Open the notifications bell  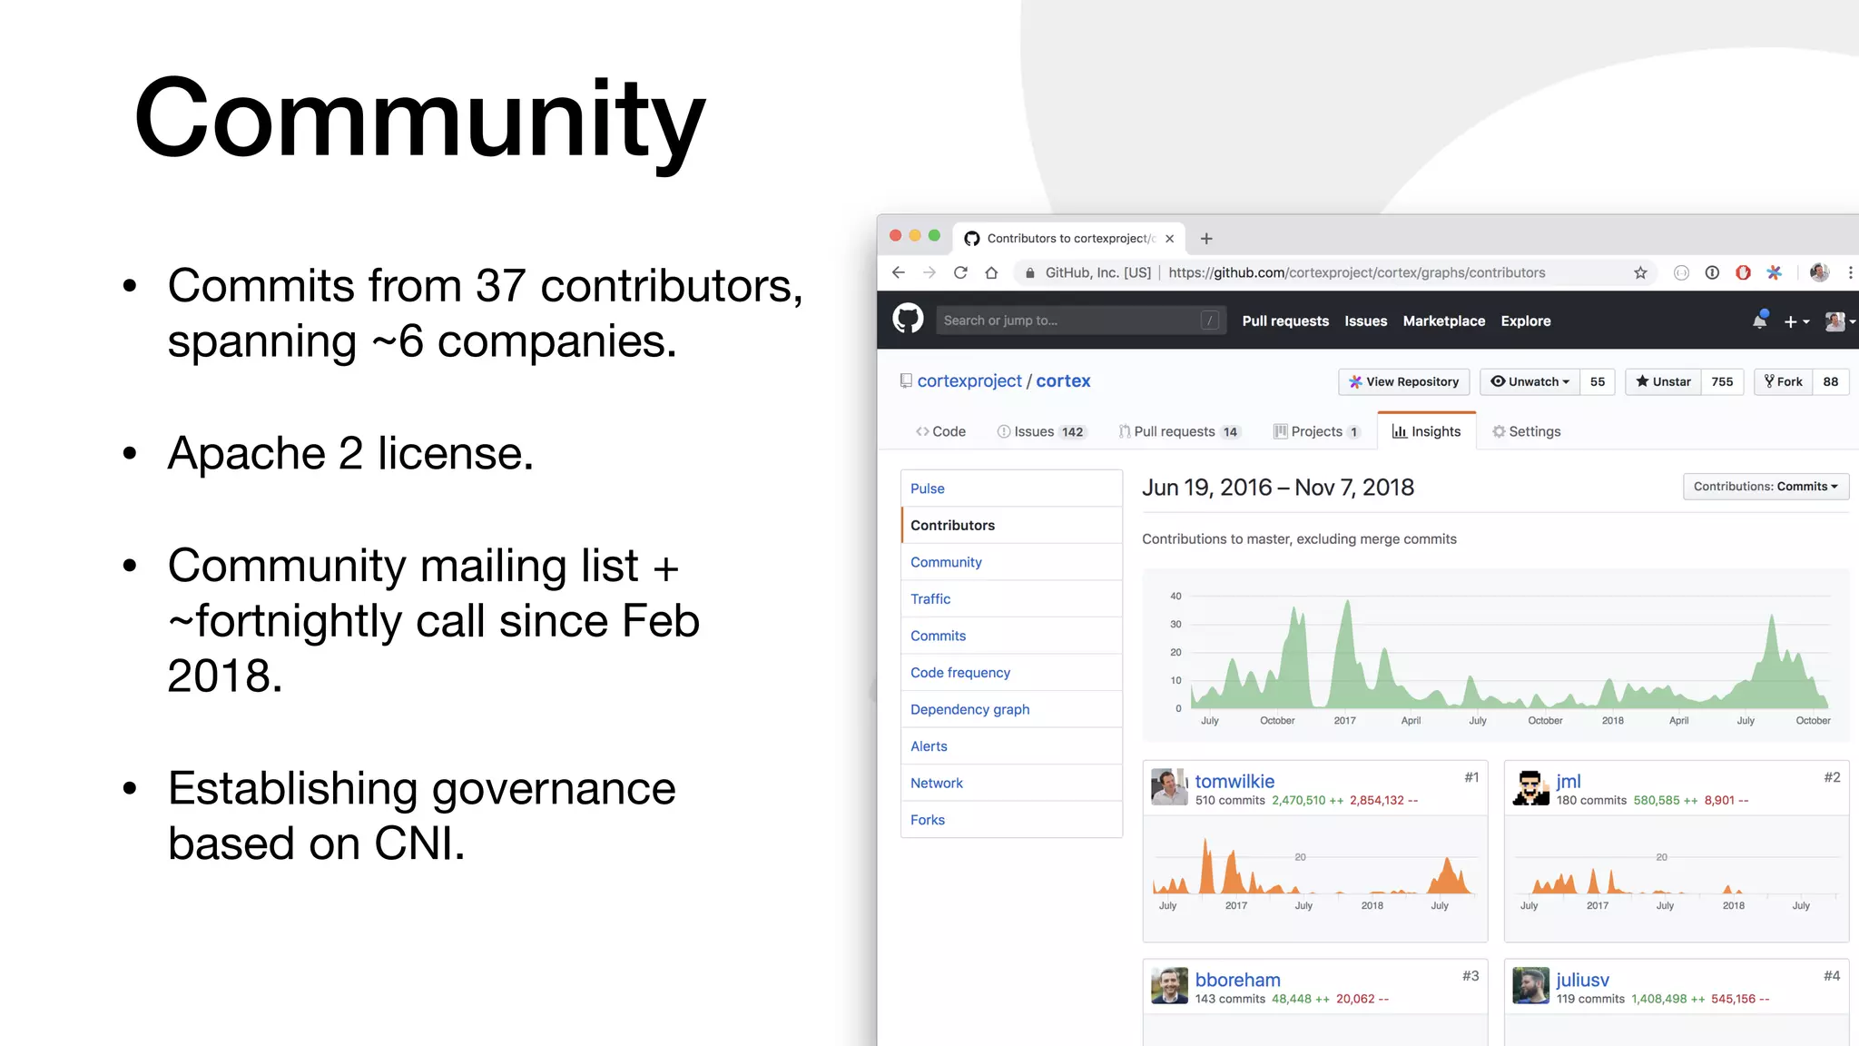coord(1760,321)
